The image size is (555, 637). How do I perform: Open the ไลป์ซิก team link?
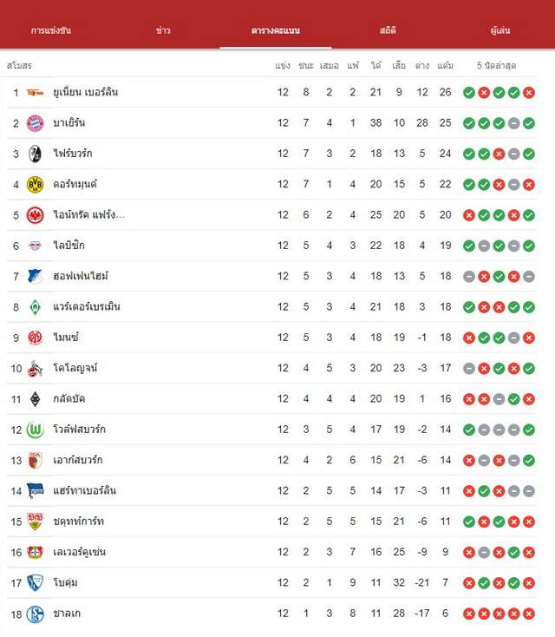pos(69,246)
